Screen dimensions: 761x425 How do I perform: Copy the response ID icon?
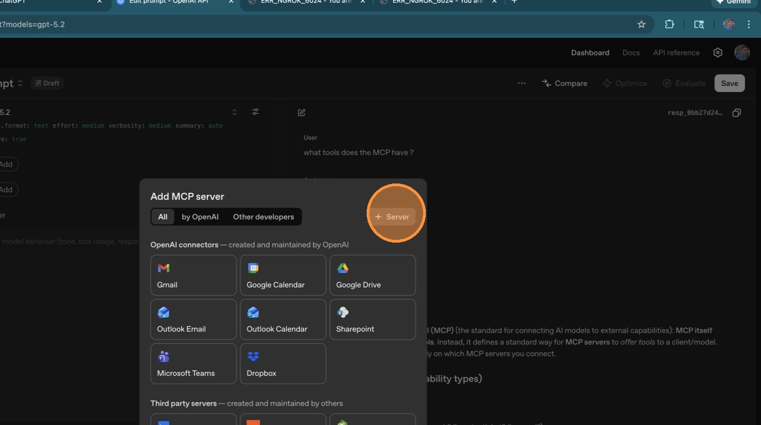pos(737,113)
